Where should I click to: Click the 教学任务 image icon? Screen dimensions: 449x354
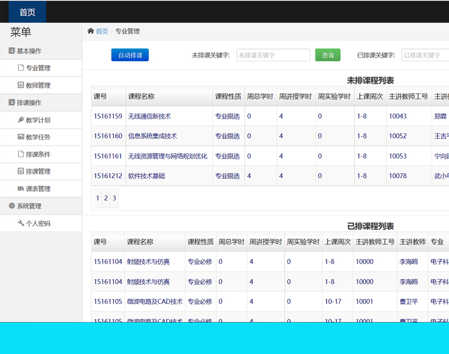coord(21,137)
